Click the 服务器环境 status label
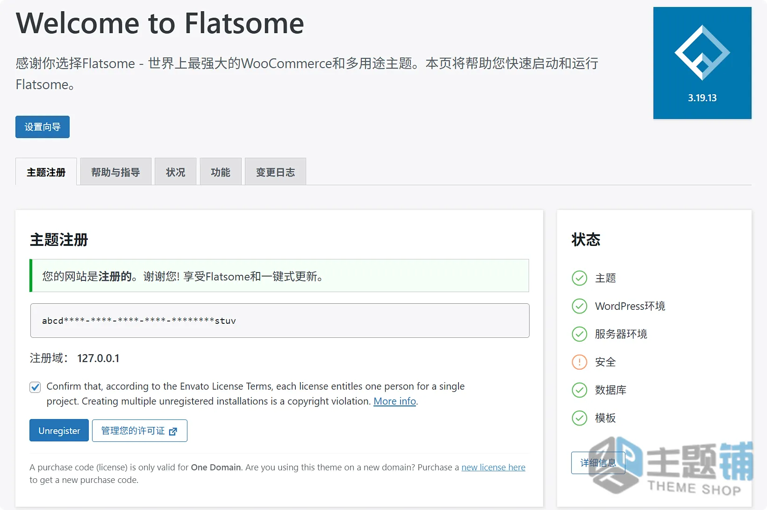This screenshot has width=767, height=510. [x=621, y=334]
